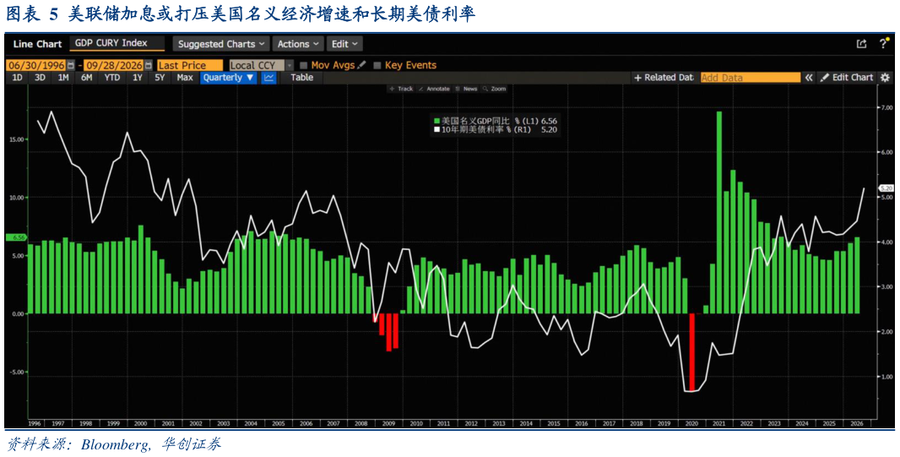900x457 pixels.
Task: Click the Add Data input field
Action: 751,78
